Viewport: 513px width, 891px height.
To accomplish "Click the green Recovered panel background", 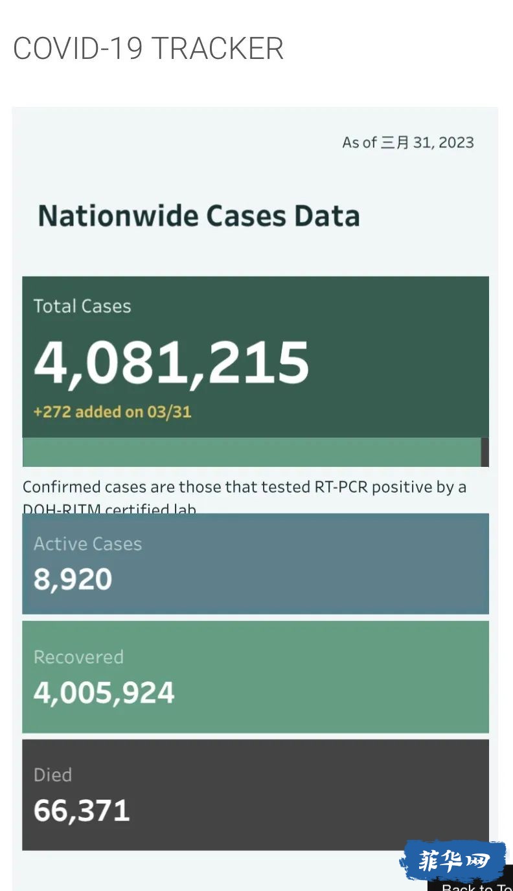I will [x=337, y=677].
